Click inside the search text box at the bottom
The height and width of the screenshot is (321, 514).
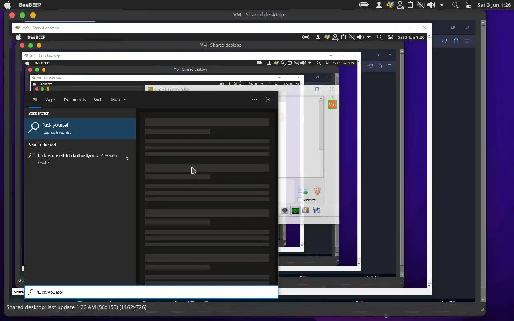coord(151,292)
